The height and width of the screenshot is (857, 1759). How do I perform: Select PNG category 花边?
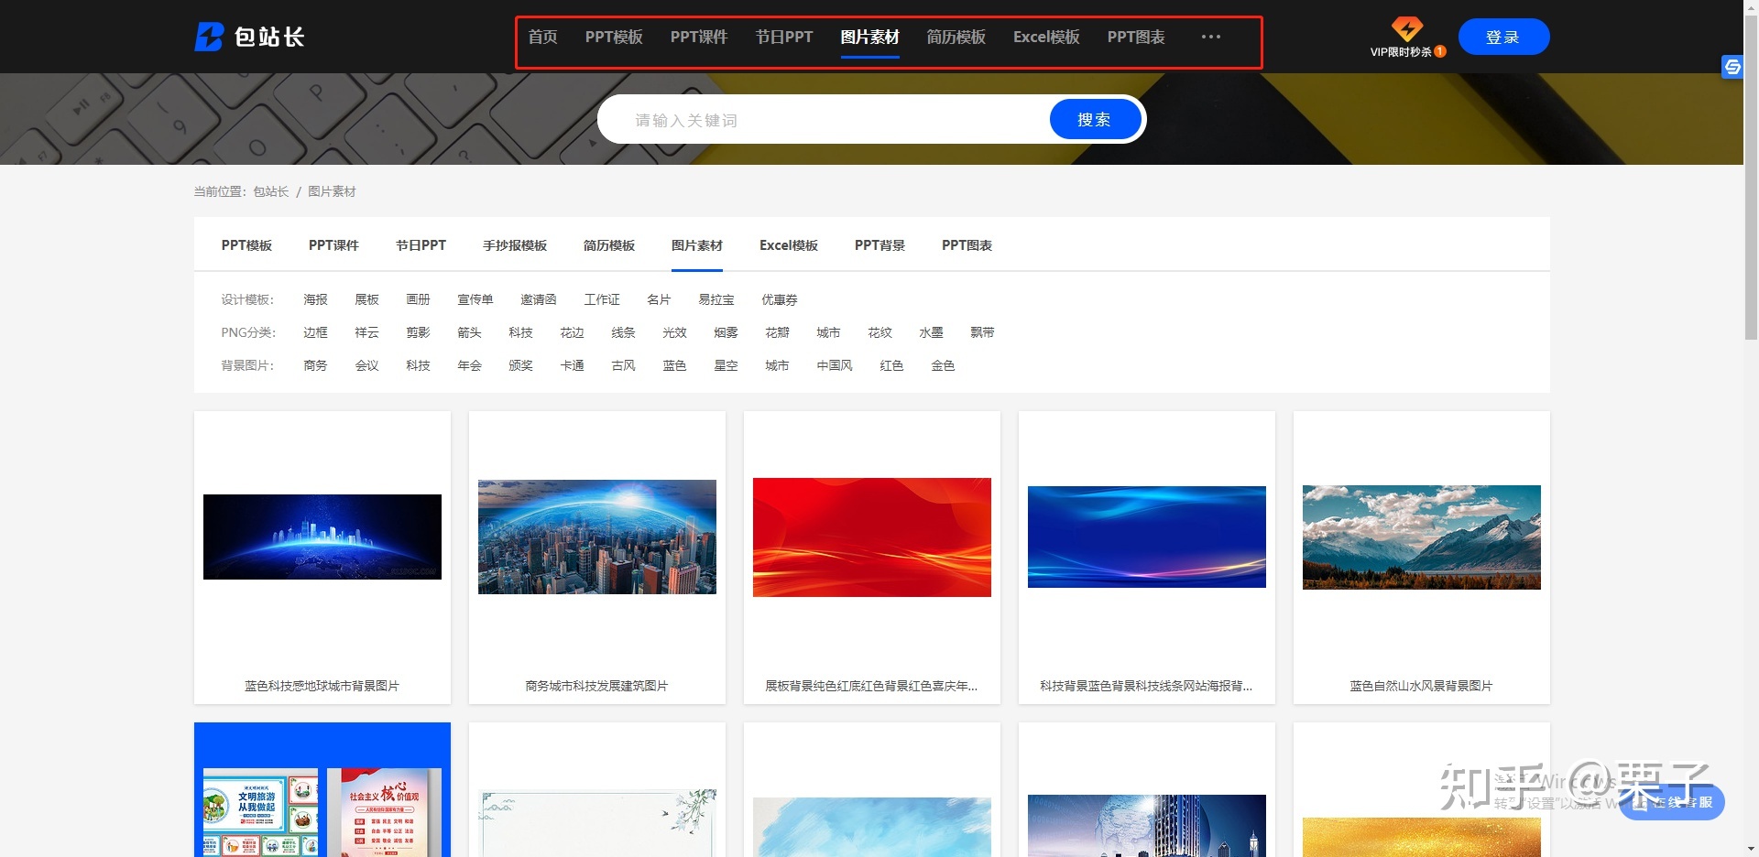pyautogui.click(x=572, y=332)
